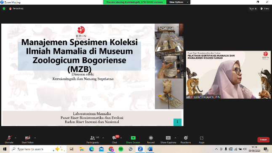Open the View layout menu

tap(265, 8)
